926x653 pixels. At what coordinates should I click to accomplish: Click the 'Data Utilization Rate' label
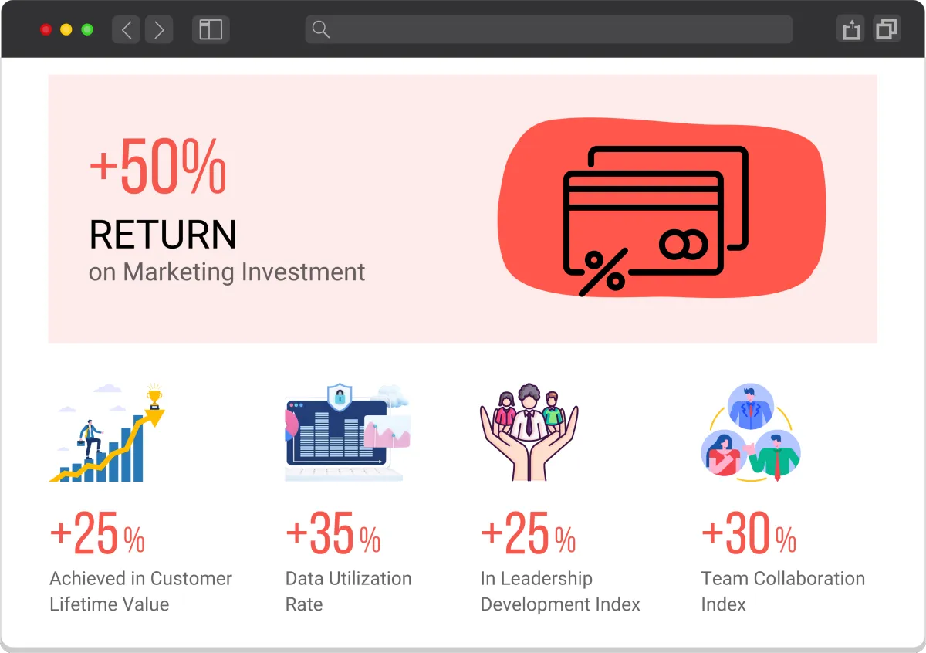click(x=349, y=591)
